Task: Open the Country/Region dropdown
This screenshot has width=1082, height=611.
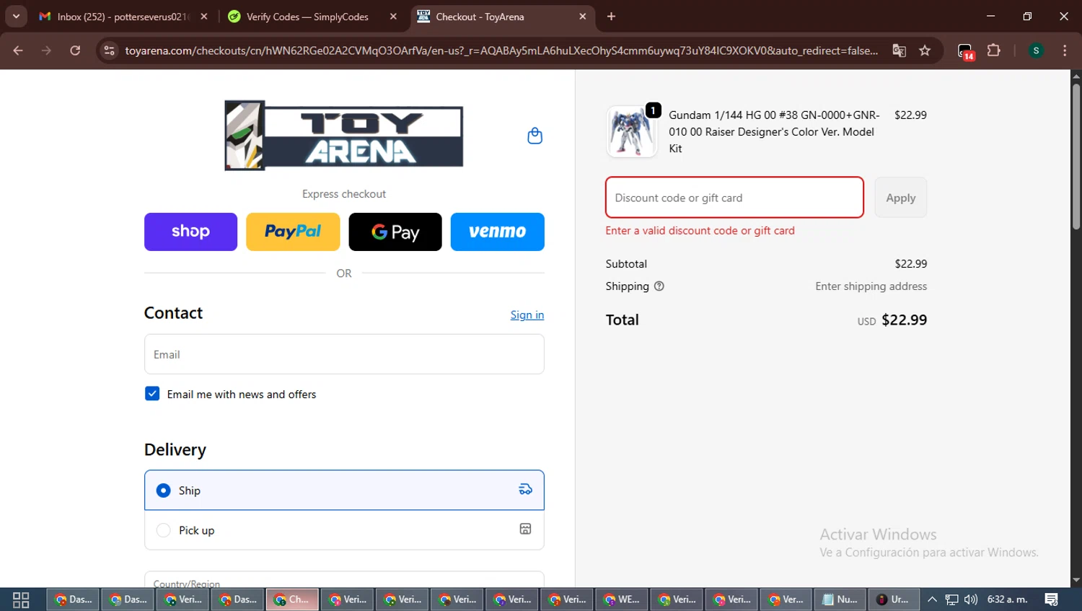Action: point(344,580)
